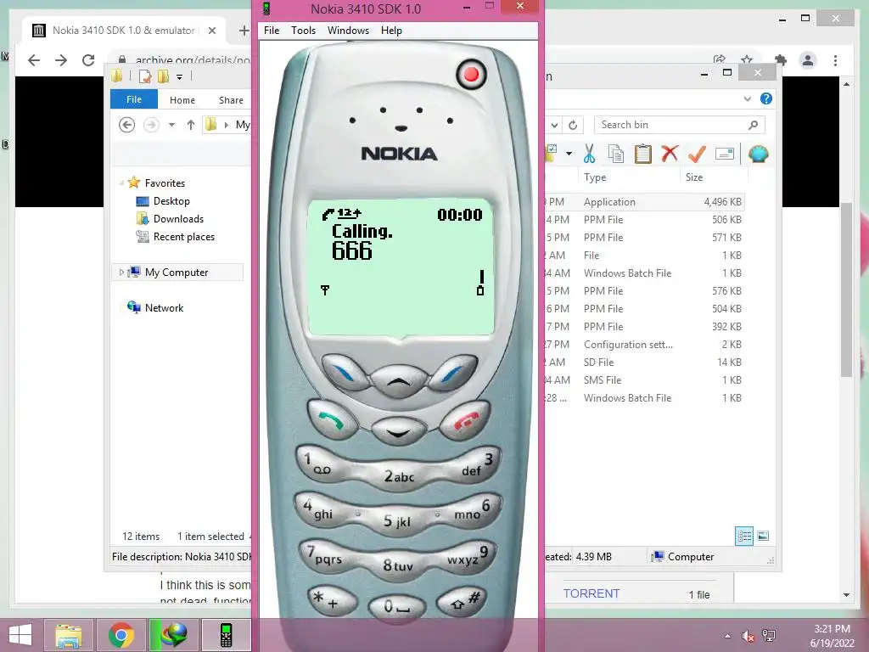Click the orange checkmark icon in toolbar
The height and width of the screenshot is (652, 869).
coord(697,154)
